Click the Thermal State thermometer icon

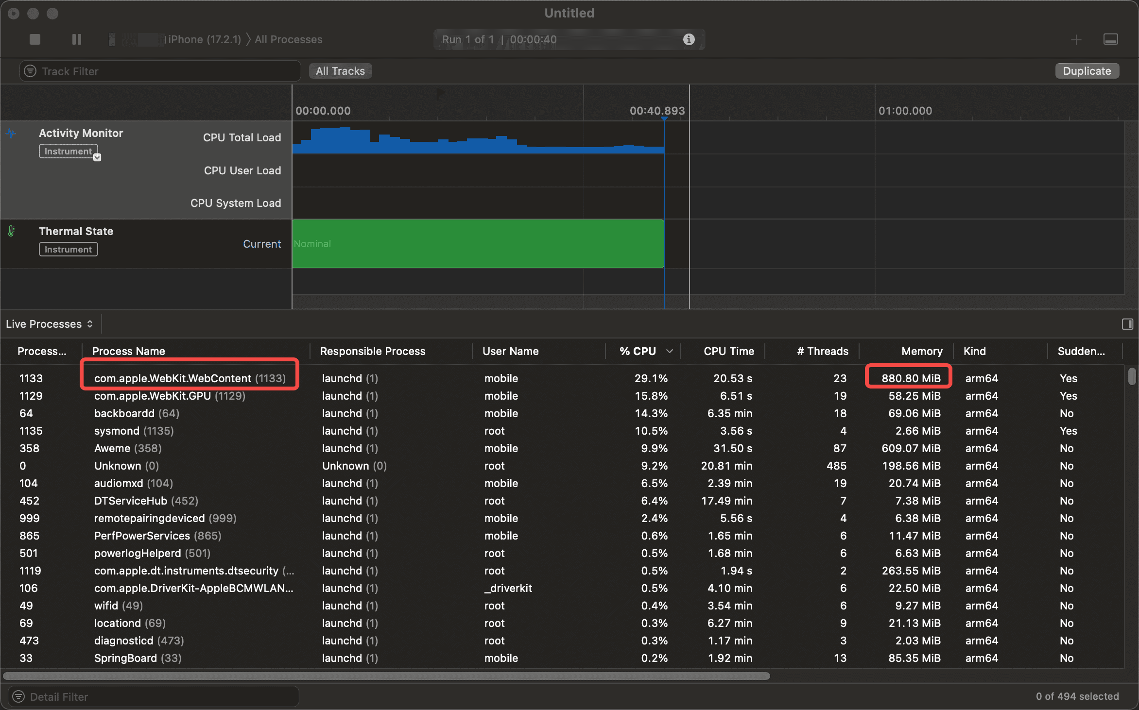(x=11, y=231)
